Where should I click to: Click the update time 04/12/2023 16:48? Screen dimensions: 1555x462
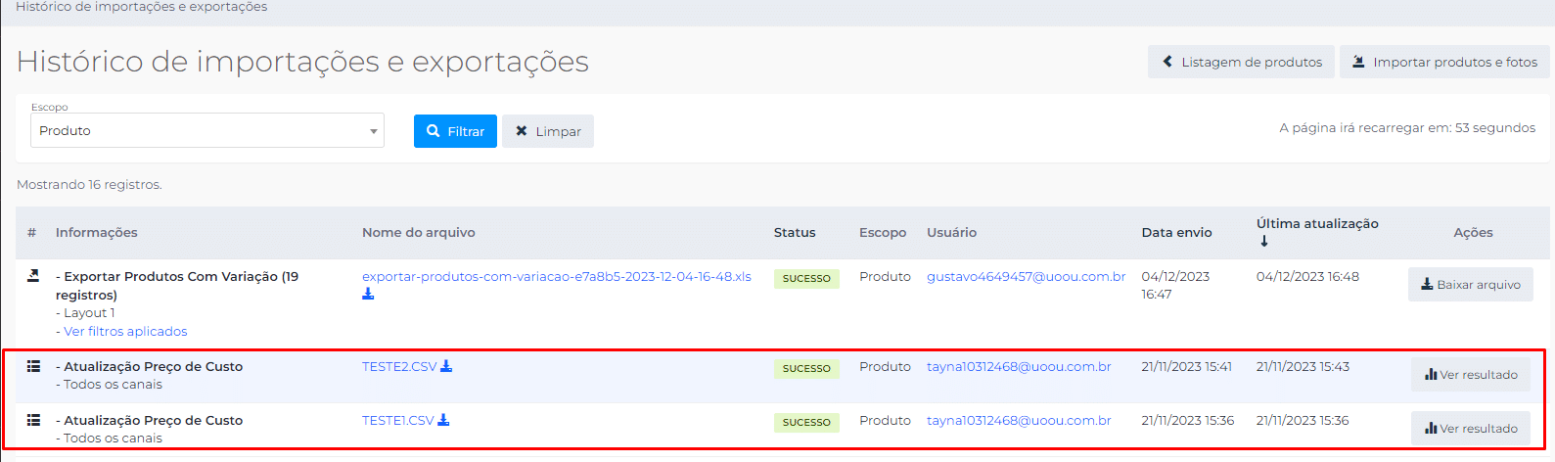pos(1307,277)
